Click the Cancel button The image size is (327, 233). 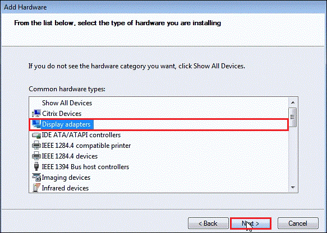[x=298, y=223]
